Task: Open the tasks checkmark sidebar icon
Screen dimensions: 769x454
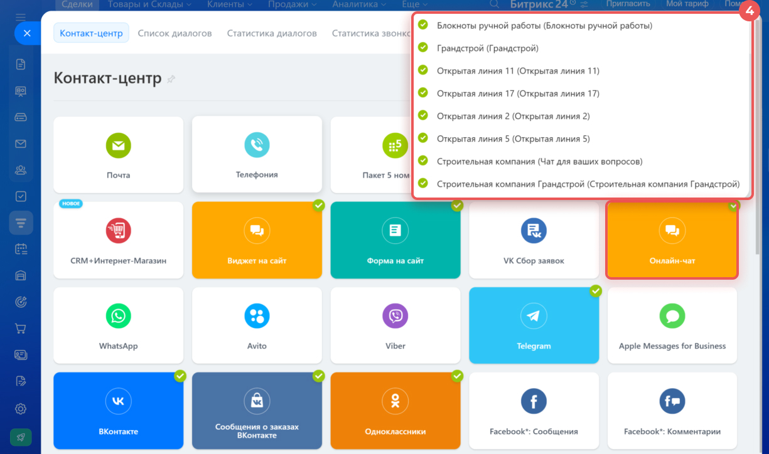Action: pyautogui.click(x=21, y=196)
